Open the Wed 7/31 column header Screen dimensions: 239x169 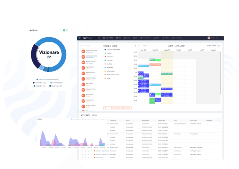pos(167,50)
